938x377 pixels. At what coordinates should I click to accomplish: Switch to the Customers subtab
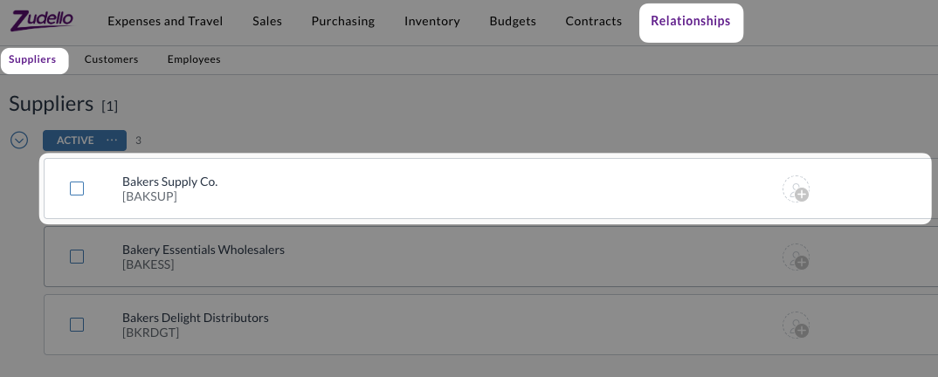coord(111,59)
